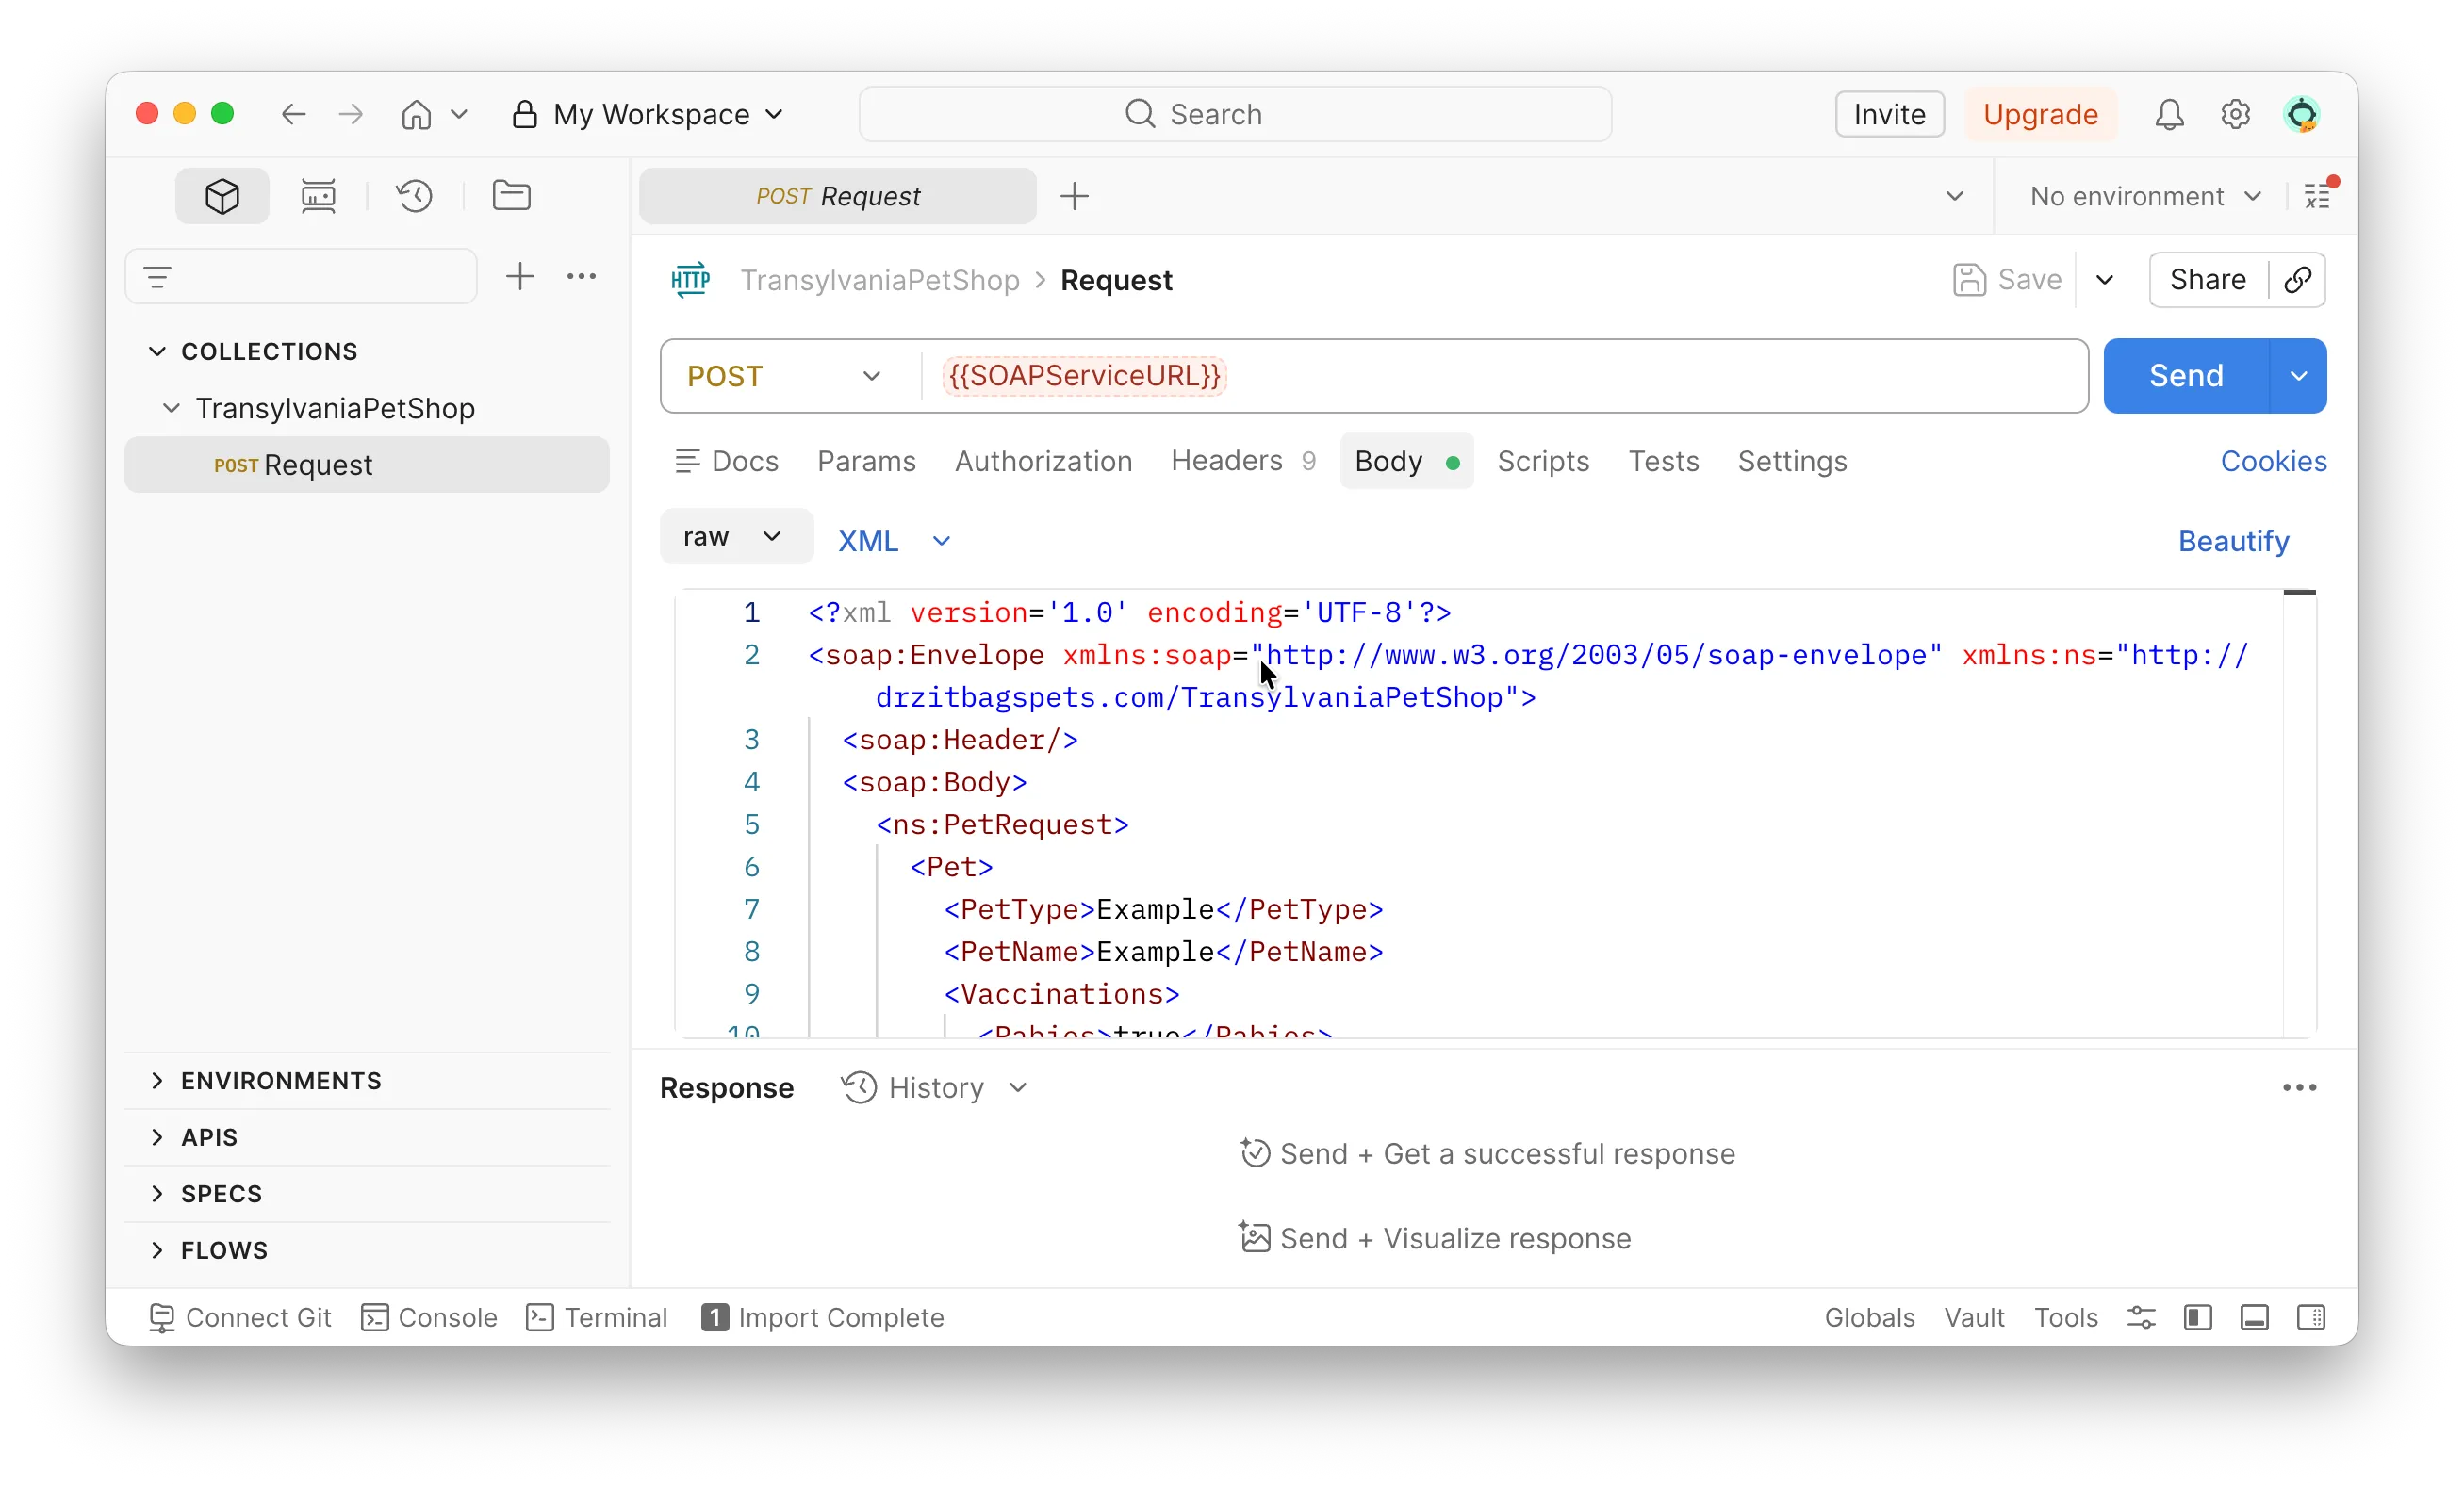The width and height of the screenshot is (2464, 1485).
Task: Create new collection with plus icon
Action: 520,277
